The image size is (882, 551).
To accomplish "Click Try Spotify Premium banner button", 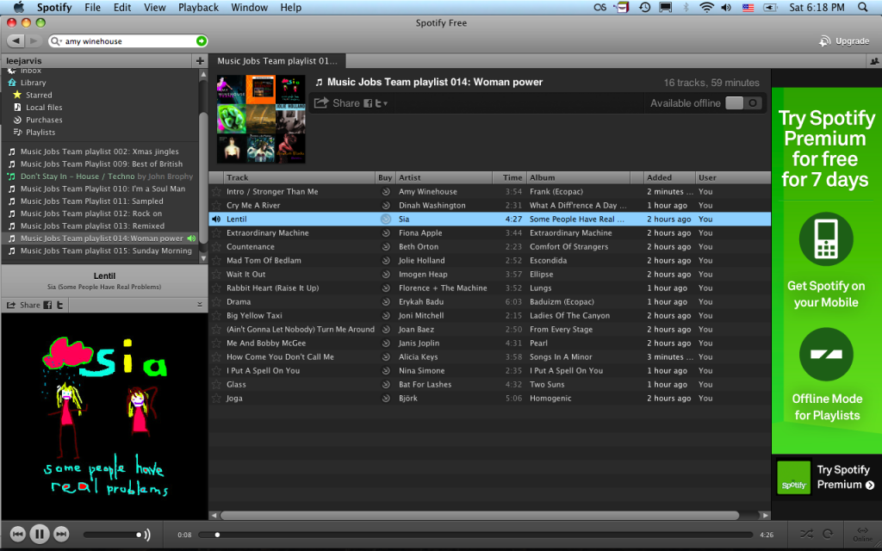I will (x=825, y=477).
